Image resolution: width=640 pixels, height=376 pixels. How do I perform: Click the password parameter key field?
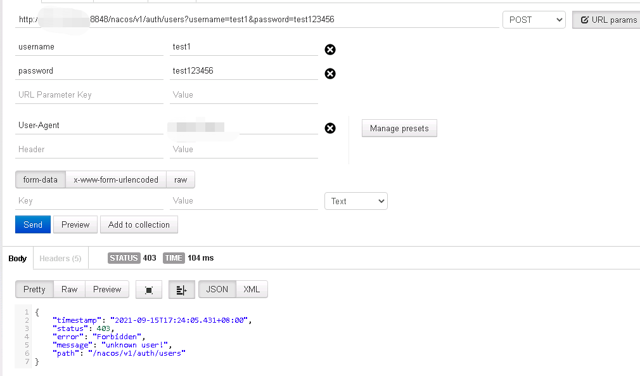(x=89, y=71)
